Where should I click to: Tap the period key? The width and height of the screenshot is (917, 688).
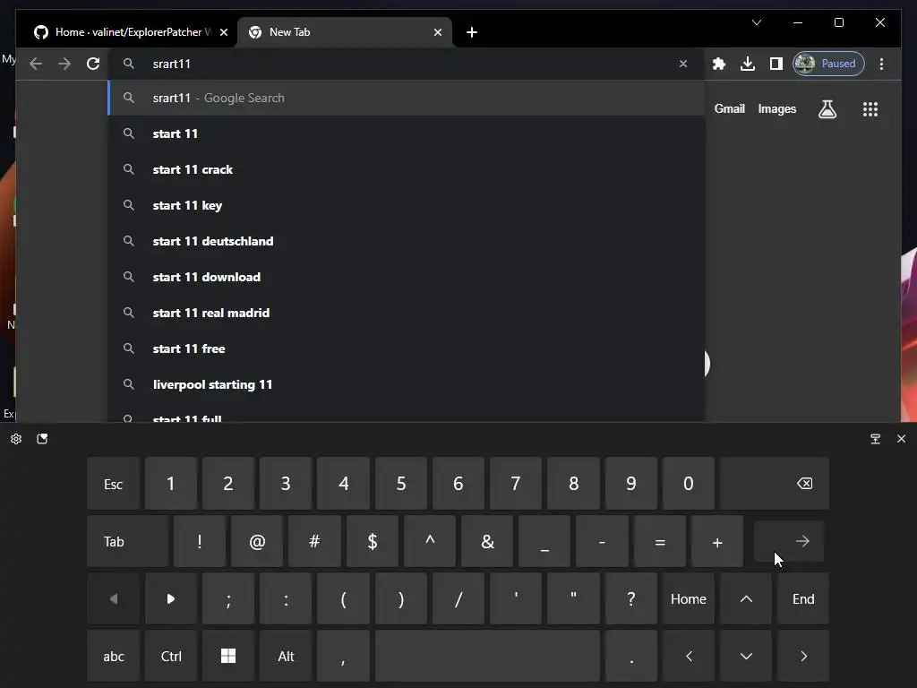(631, 657)
